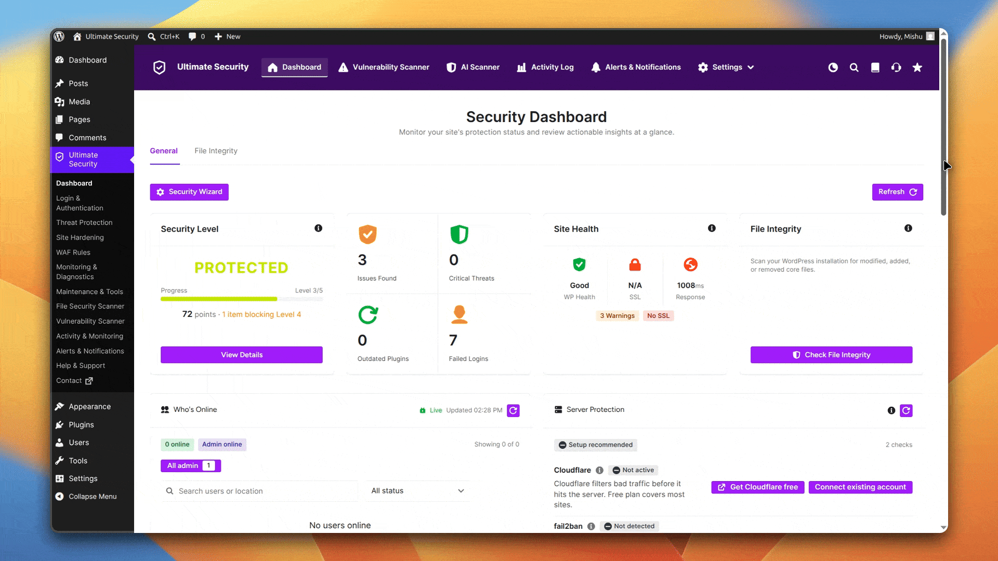Click the 3 Warnings badge
This screenshot has height=561, width=998.
tap(617, 316)
